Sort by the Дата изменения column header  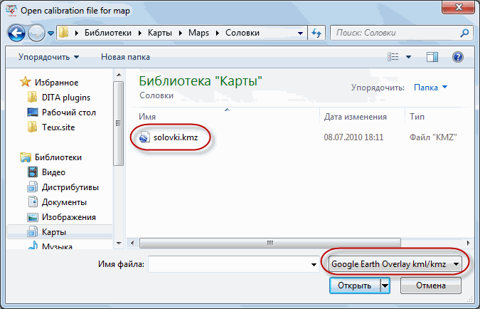(355, 116)
